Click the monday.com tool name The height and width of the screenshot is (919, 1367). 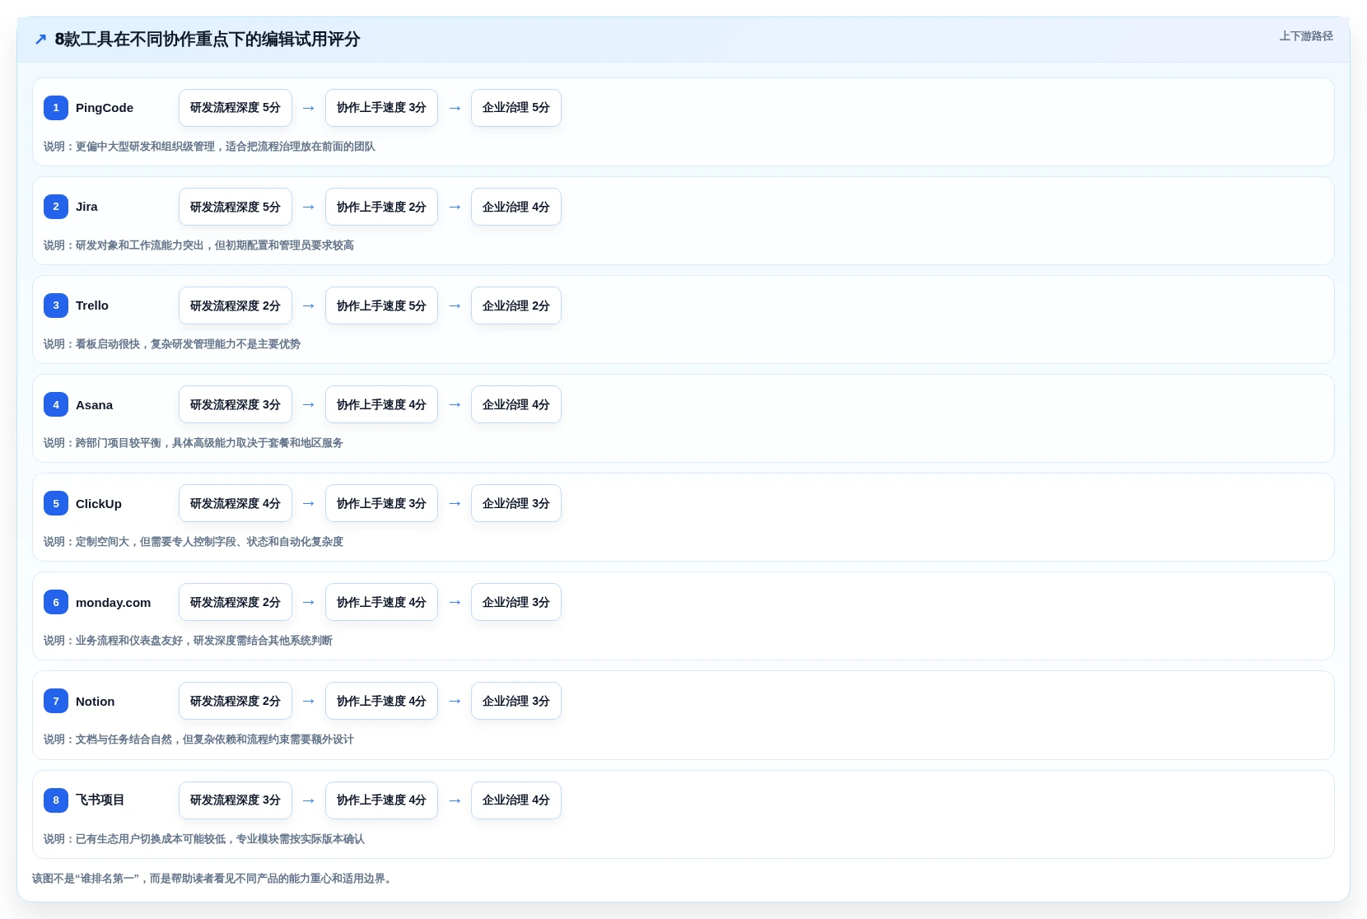click(x=114, y=602)
